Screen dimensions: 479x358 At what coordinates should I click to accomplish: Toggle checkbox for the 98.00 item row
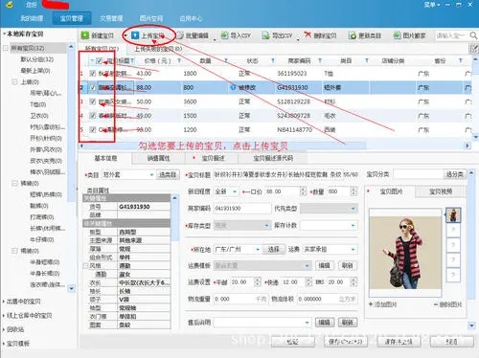[x=93, y=129]
